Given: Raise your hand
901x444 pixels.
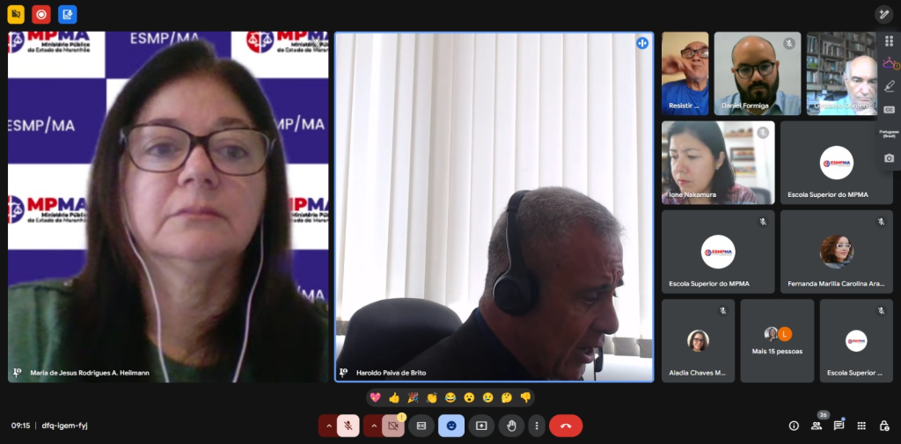Looking at the screenshot, I should [x=511, y=426].
